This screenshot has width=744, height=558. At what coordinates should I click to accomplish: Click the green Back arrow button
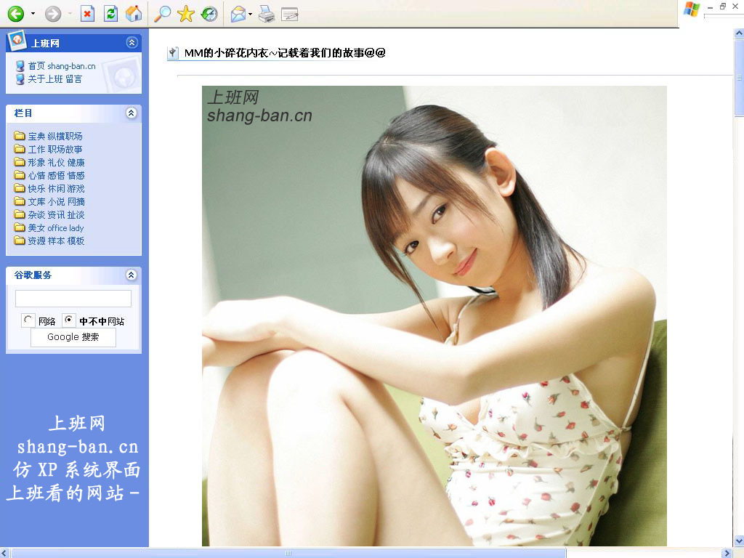pyautogui.click(x=16, y=14)
